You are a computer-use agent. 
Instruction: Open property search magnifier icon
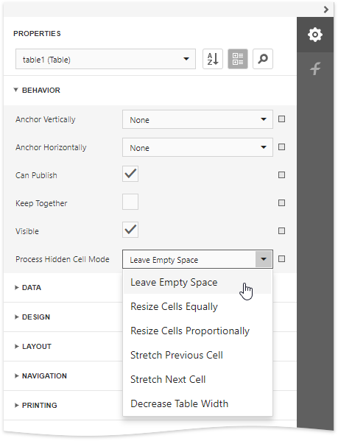coord(263,59)
